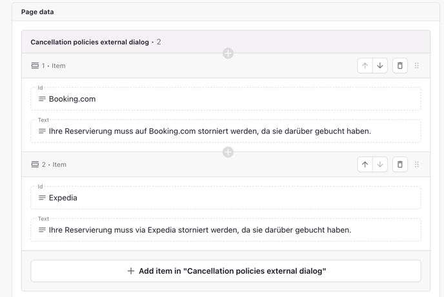Insert item via plus circle between items

(x=228, y=152)
